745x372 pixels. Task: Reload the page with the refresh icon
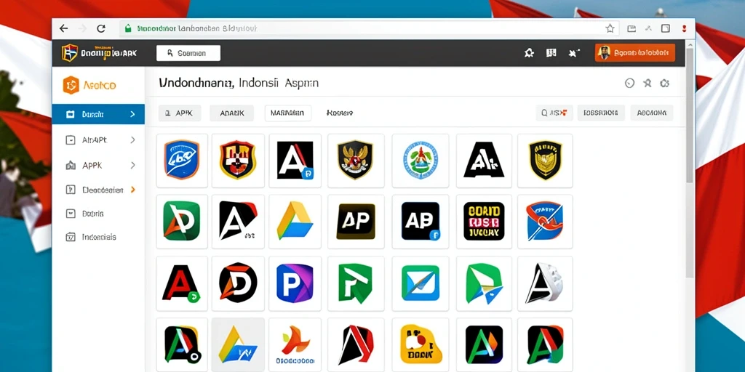point(100,29)
